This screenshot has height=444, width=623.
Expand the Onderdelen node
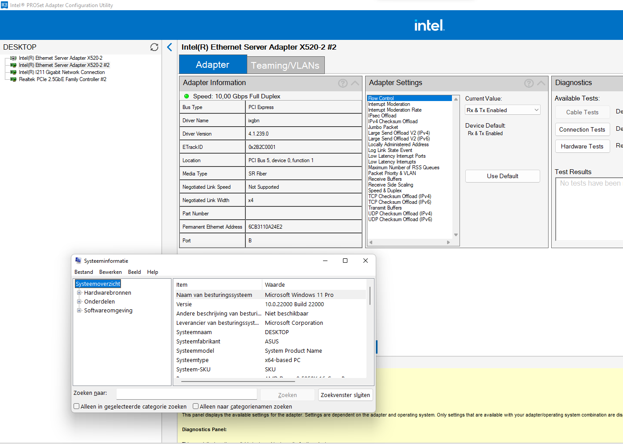pos(79,302)
